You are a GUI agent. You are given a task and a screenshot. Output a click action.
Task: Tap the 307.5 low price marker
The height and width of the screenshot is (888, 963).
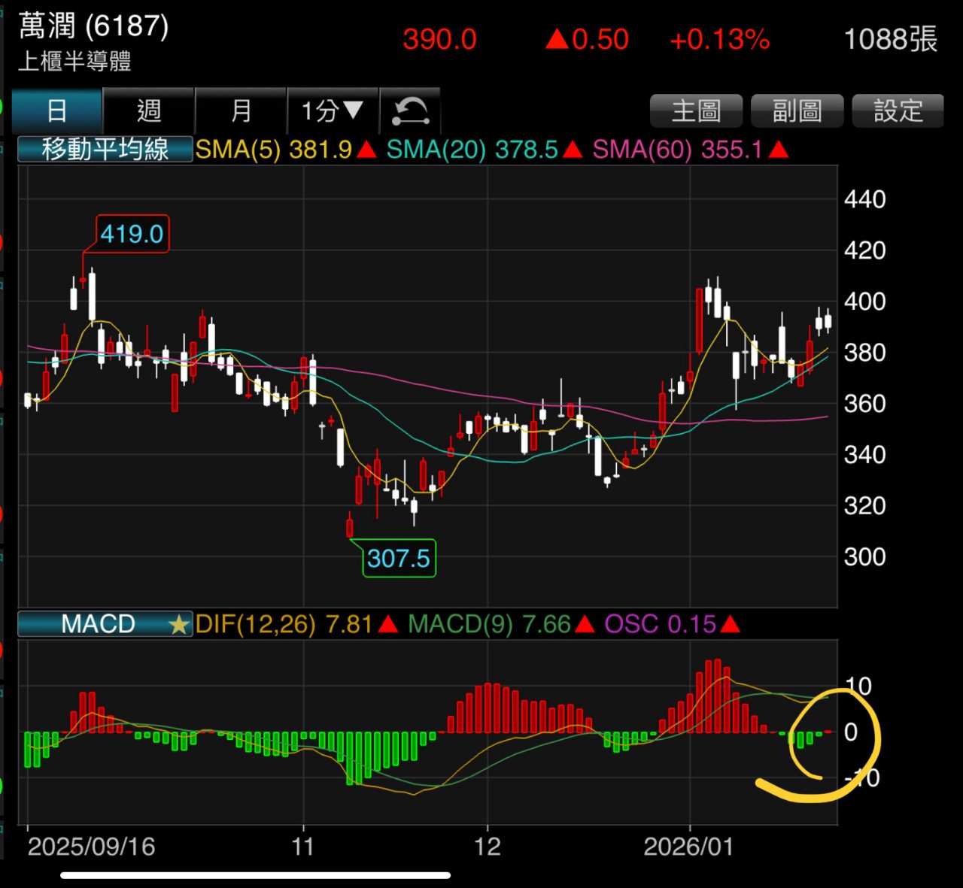click(x=399, y=559)
